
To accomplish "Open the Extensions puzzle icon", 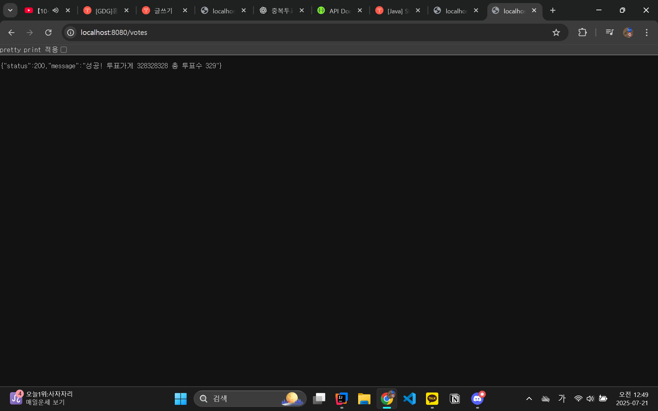I will [582, 33].
